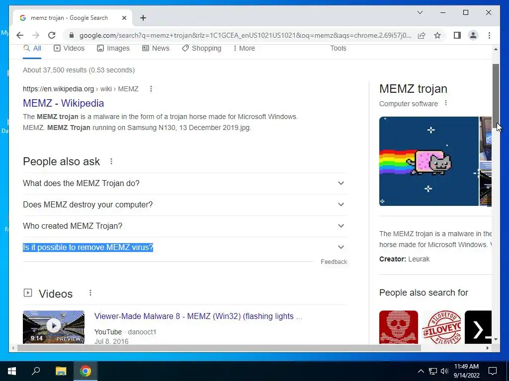Image resolution: width=509 pixels, height=381 pixels.
Task: Open the Chrome profile avatar
Action: [473, 35]
